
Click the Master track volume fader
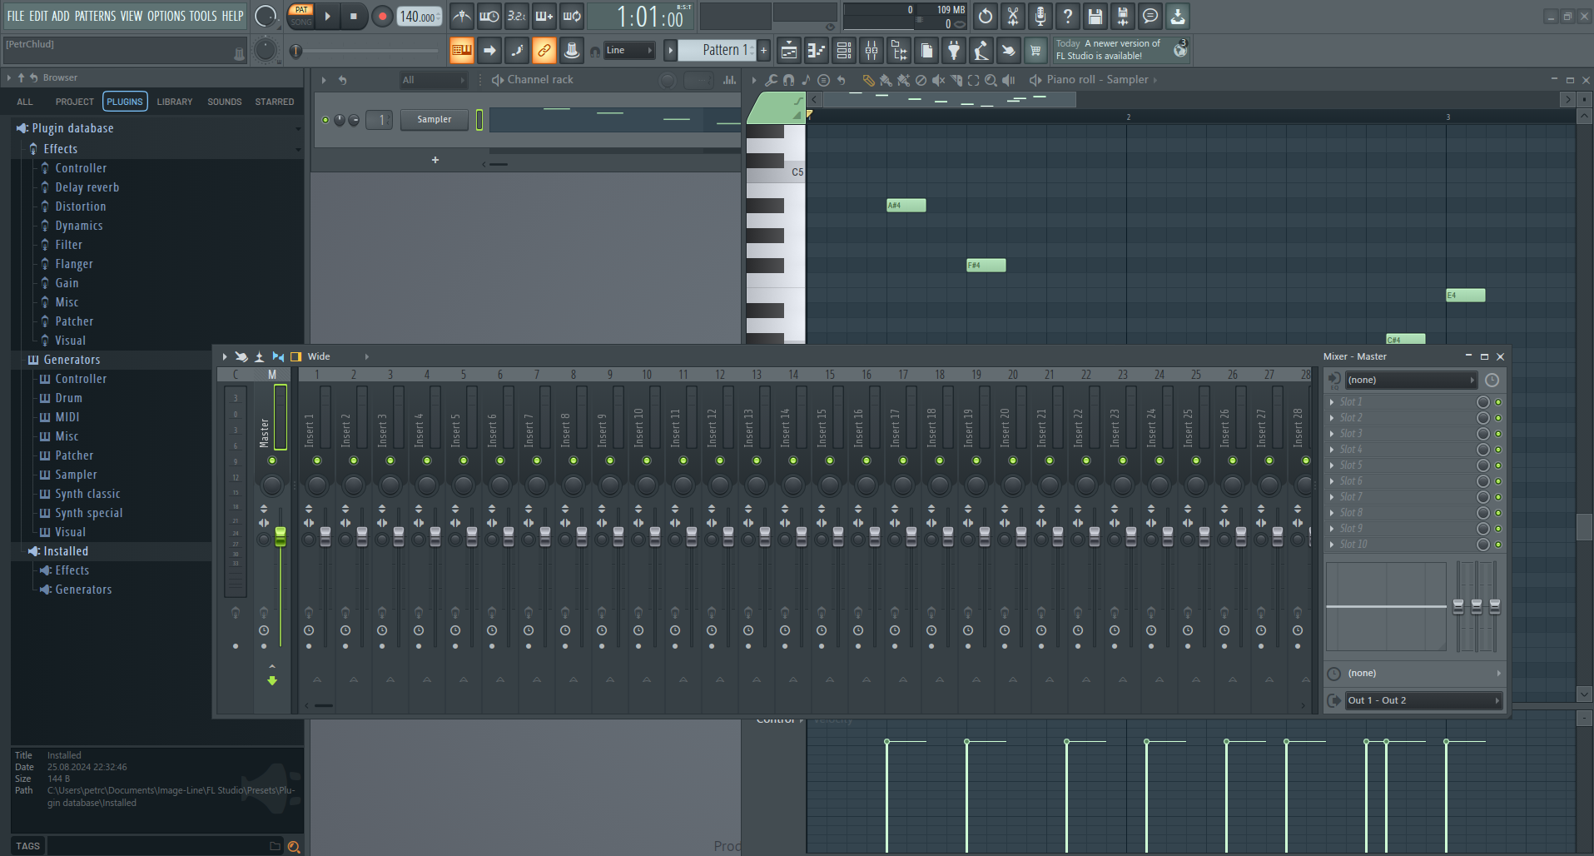(281, 536)
